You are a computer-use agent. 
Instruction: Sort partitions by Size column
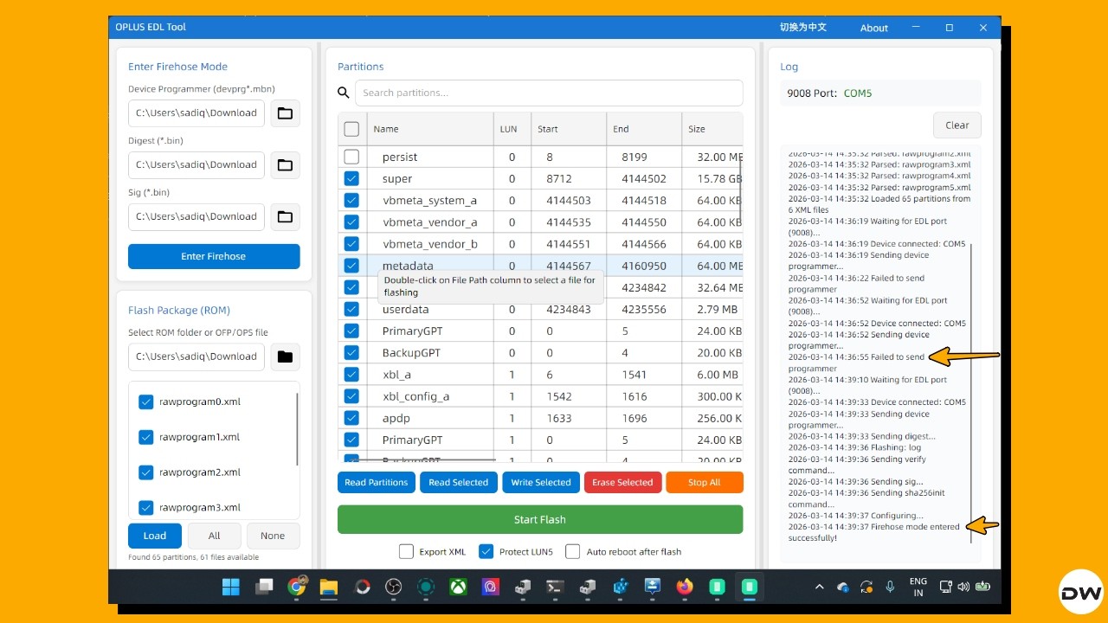(712, 129)
